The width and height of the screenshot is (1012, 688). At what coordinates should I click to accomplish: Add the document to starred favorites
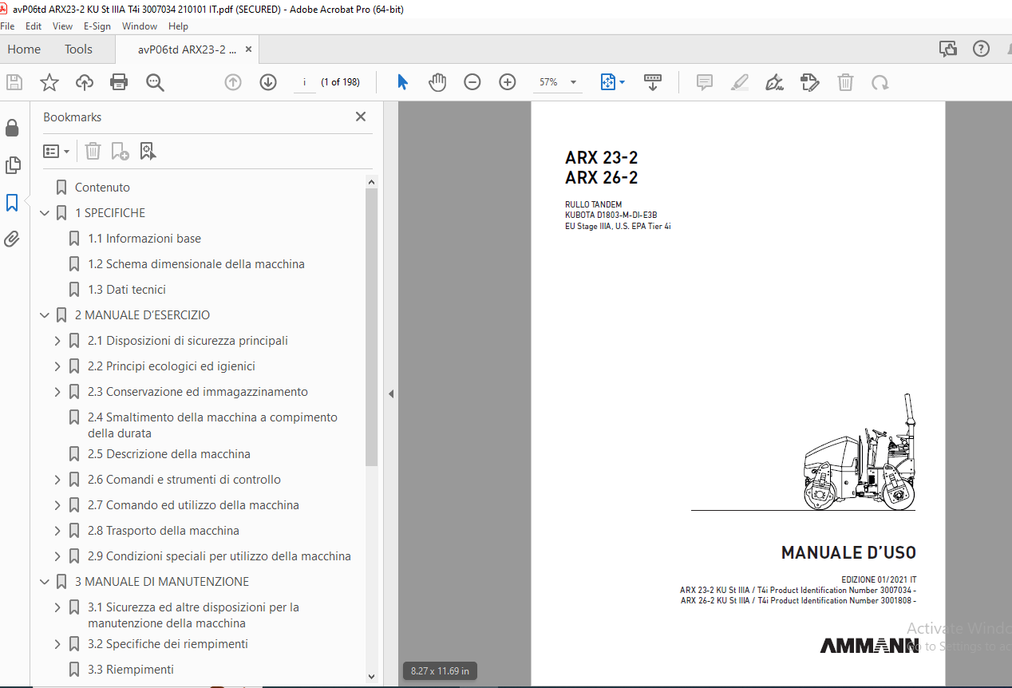[49, 82]
